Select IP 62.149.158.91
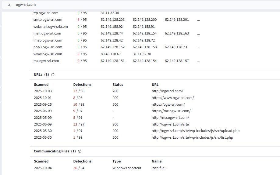280x175 pixels. click(x=144, y=27)
